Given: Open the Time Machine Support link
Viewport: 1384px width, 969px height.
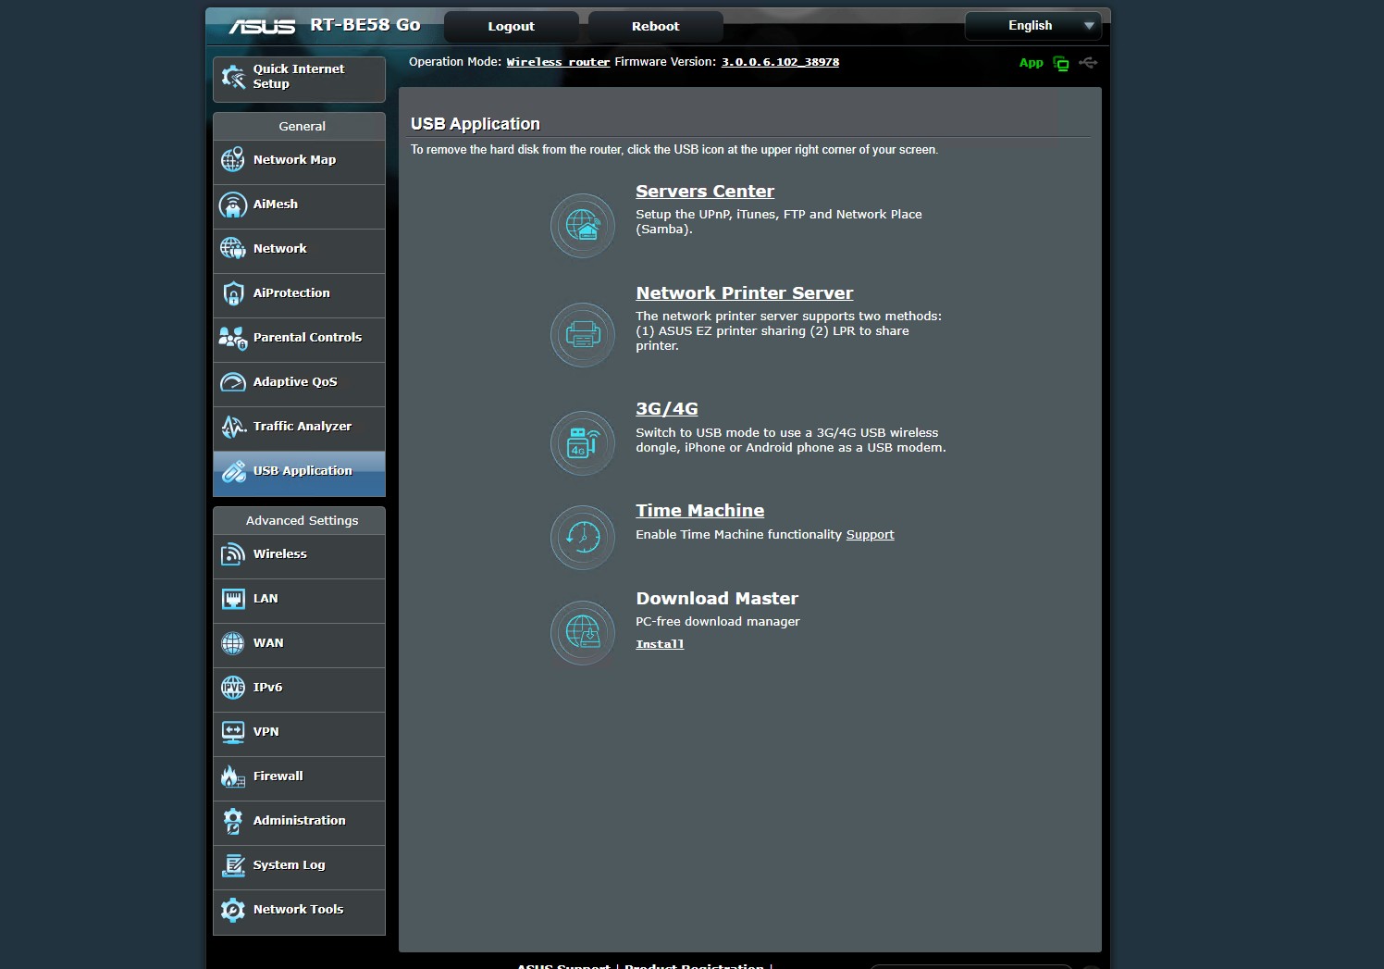Looking at the screenshot, I should [870, 535].
